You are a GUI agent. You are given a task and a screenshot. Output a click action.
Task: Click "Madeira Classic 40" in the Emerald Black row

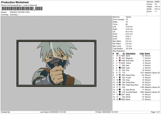click(x=152, y=92)
